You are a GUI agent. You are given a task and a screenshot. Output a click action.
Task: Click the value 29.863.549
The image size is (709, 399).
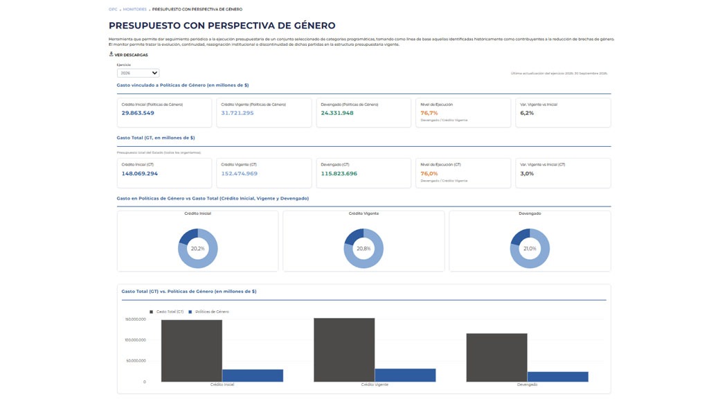138,113
